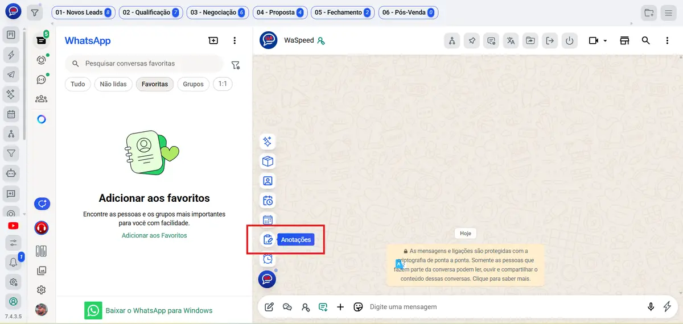The image size is (683, 324).
Task: Select the Grupos chat filter
Action: 194,84
